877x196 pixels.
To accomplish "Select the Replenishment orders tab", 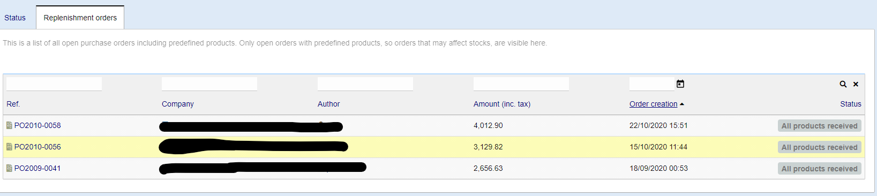I will point(80,18).
